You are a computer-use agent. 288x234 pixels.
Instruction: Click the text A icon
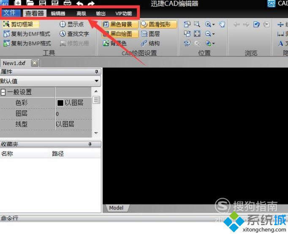[x=280, y=43]
